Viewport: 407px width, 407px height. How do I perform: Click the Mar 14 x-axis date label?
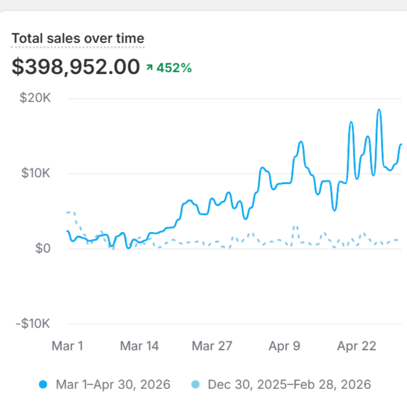(139, 346)
